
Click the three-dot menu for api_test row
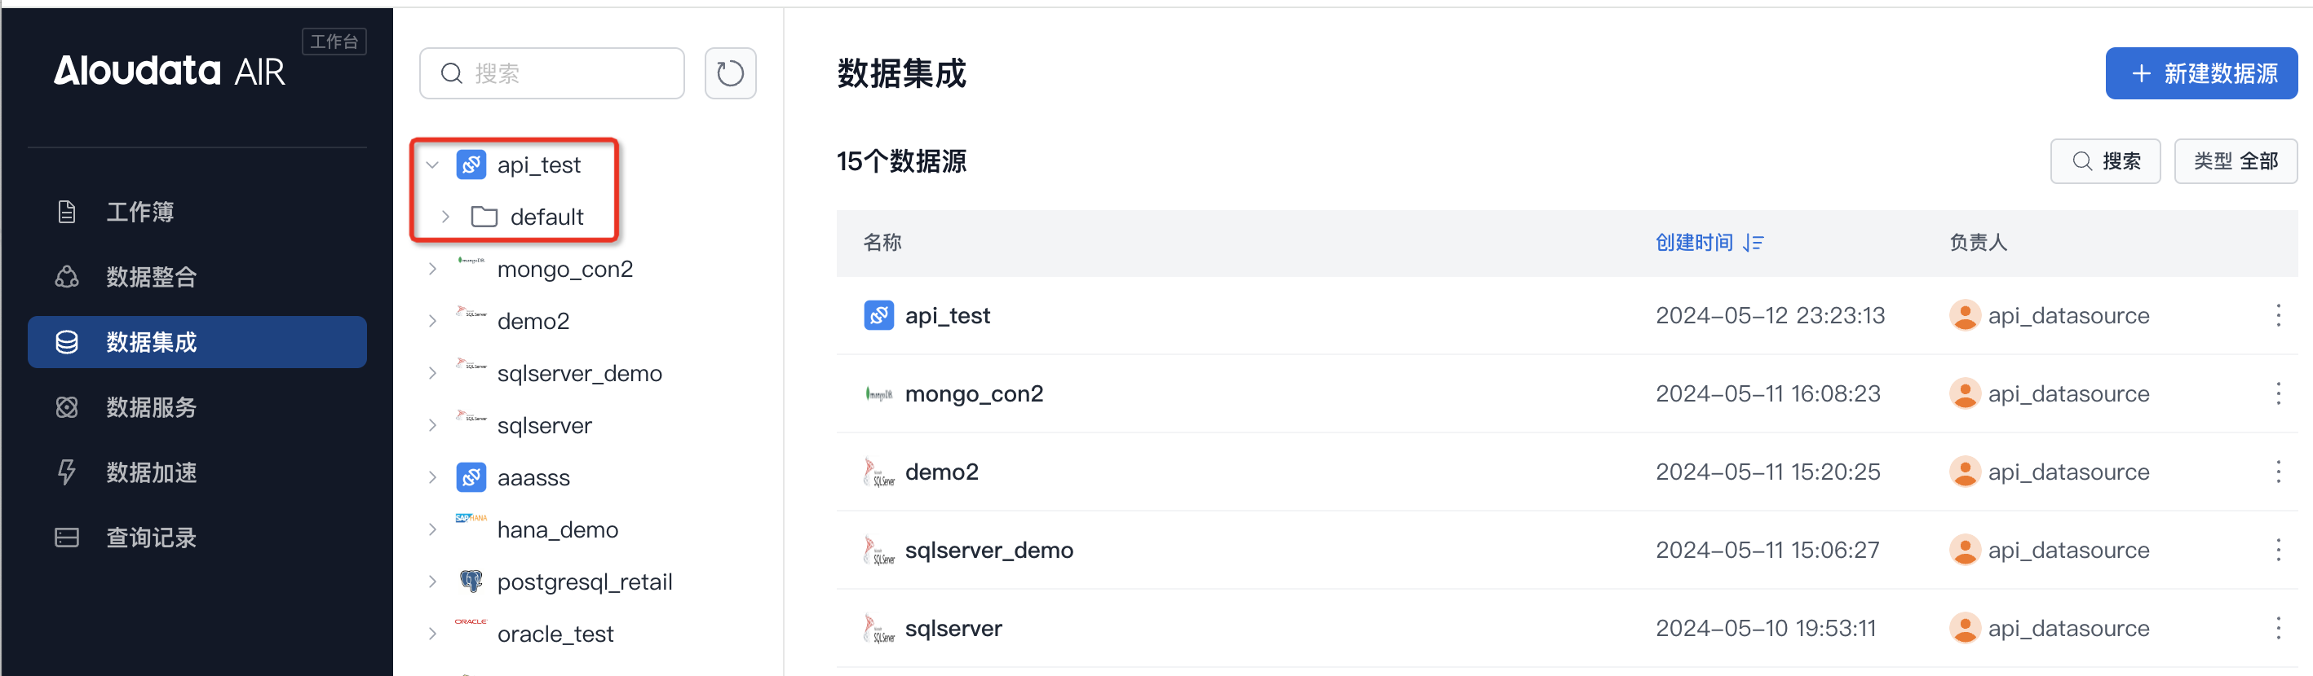[x=2277, y=315]
